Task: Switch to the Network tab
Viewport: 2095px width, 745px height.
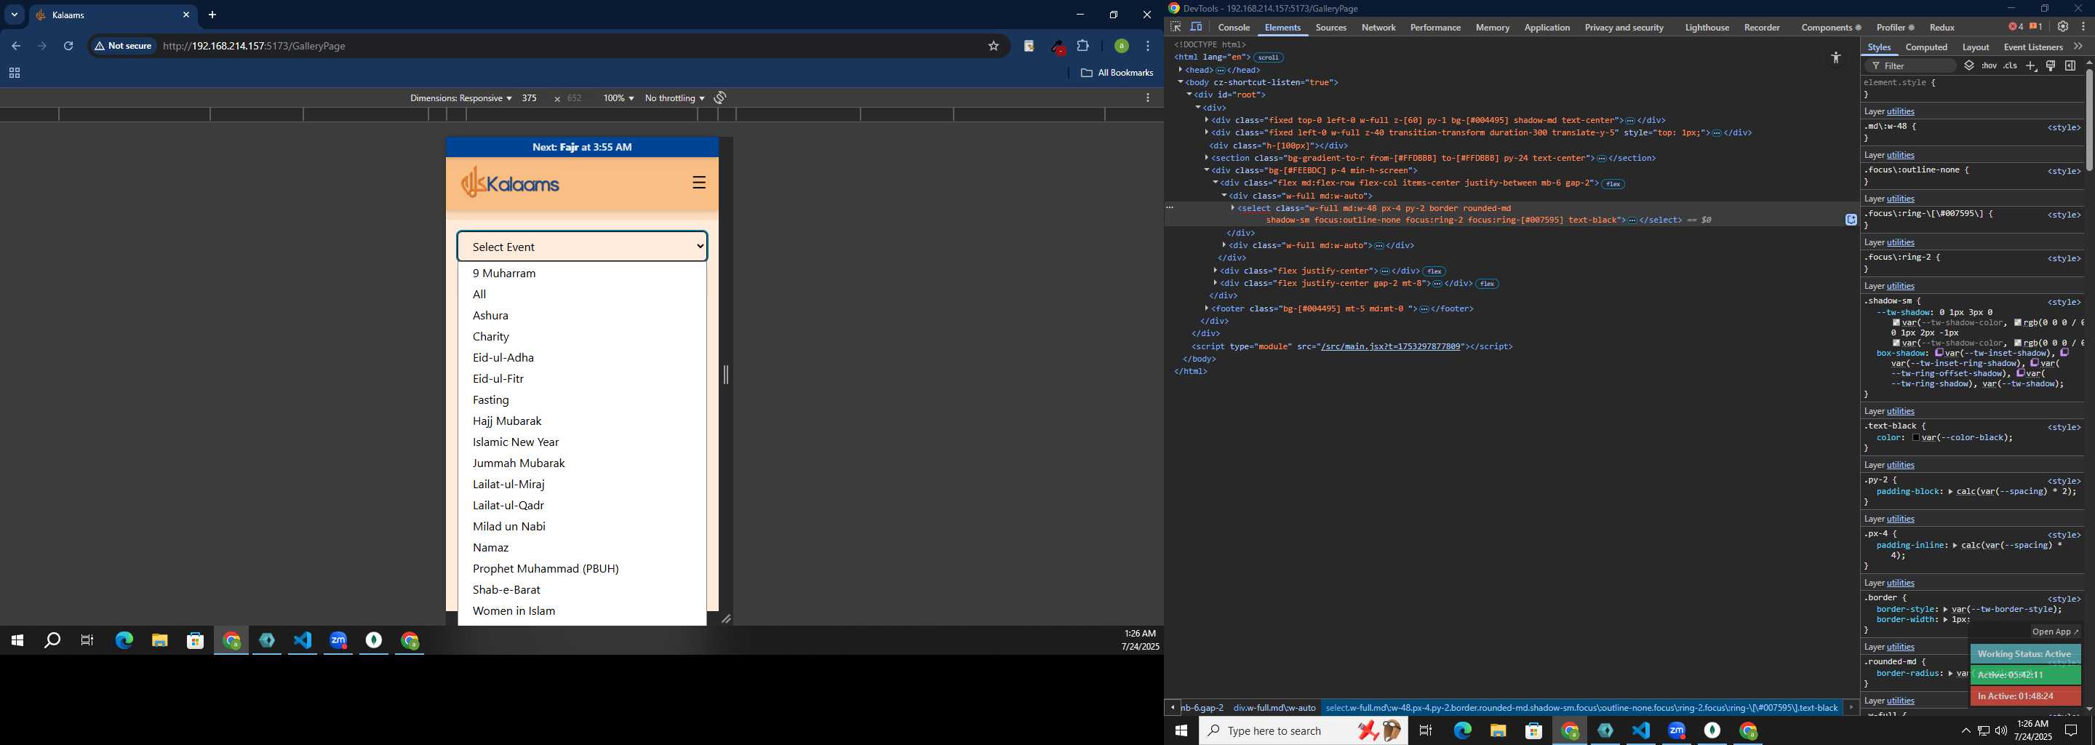Action: (1378, 27)
